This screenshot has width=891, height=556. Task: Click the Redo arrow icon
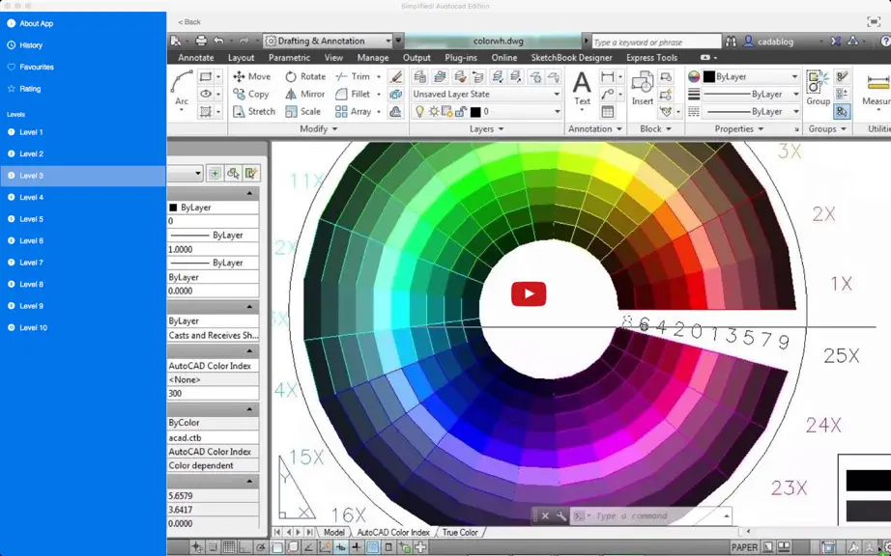pos(244,41)
